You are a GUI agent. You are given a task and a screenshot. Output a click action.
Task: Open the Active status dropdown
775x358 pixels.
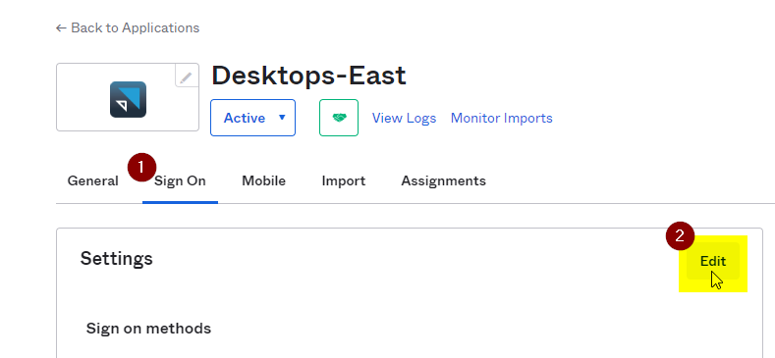pos(253,118)
